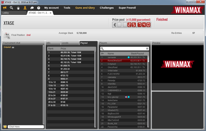This screenshot has width=206, height=131.
Task: Click the Stack/Payout column header
Action: [x=137, y=54]
